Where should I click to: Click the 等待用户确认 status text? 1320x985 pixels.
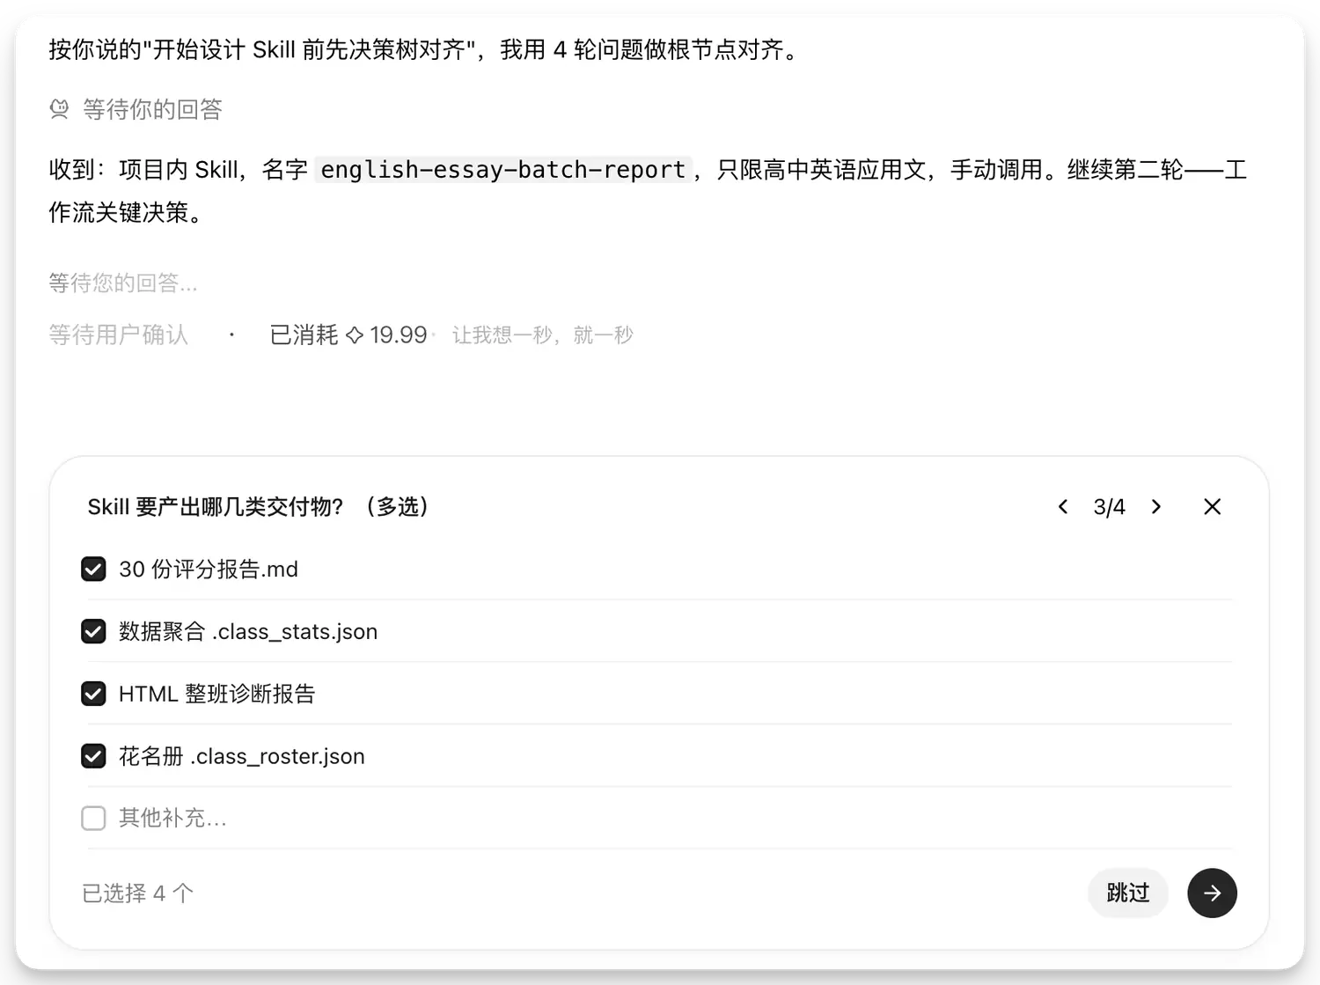coord(119,335)
